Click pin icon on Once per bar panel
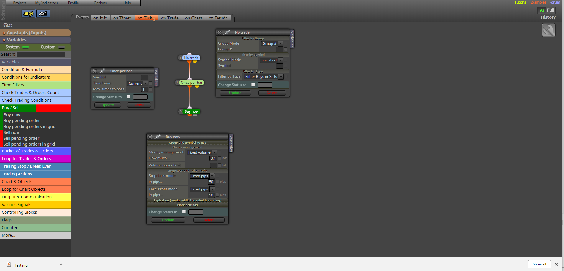564x271 pixels. [x=102, y=71]
